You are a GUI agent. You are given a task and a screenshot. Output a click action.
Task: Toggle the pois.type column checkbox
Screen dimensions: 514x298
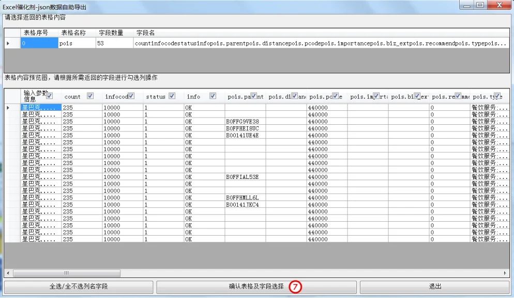[x=497, y=96]
